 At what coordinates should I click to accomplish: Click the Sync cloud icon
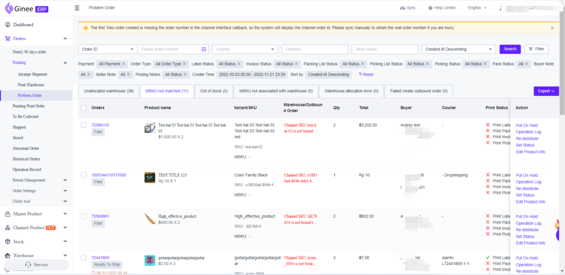[402, 8]
